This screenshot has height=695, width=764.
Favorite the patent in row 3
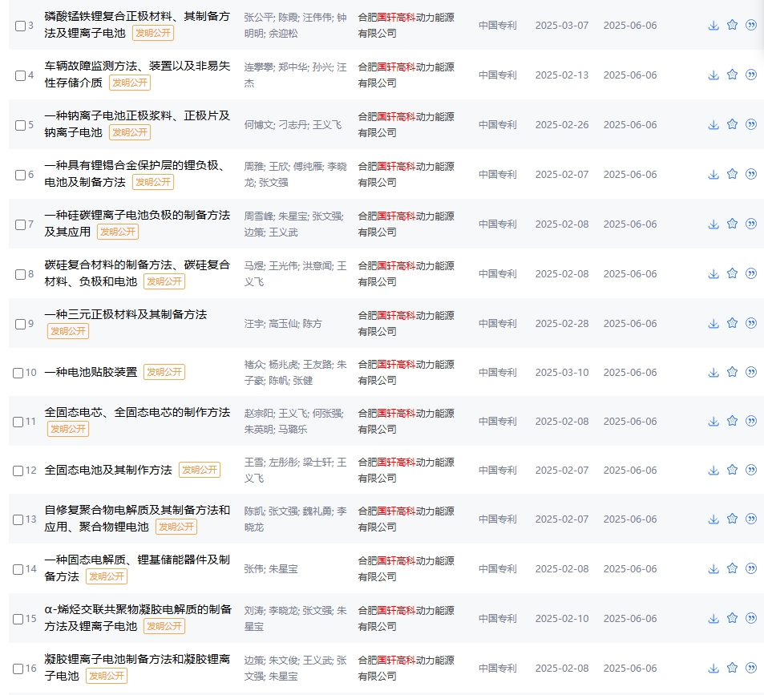[x=732, y=25]
